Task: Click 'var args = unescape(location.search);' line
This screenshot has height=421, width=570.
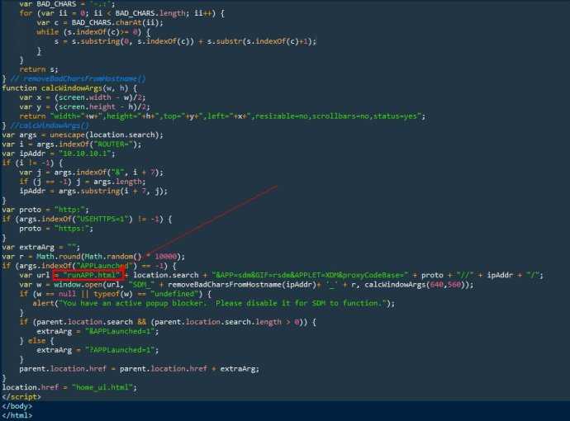Action: 83,135
